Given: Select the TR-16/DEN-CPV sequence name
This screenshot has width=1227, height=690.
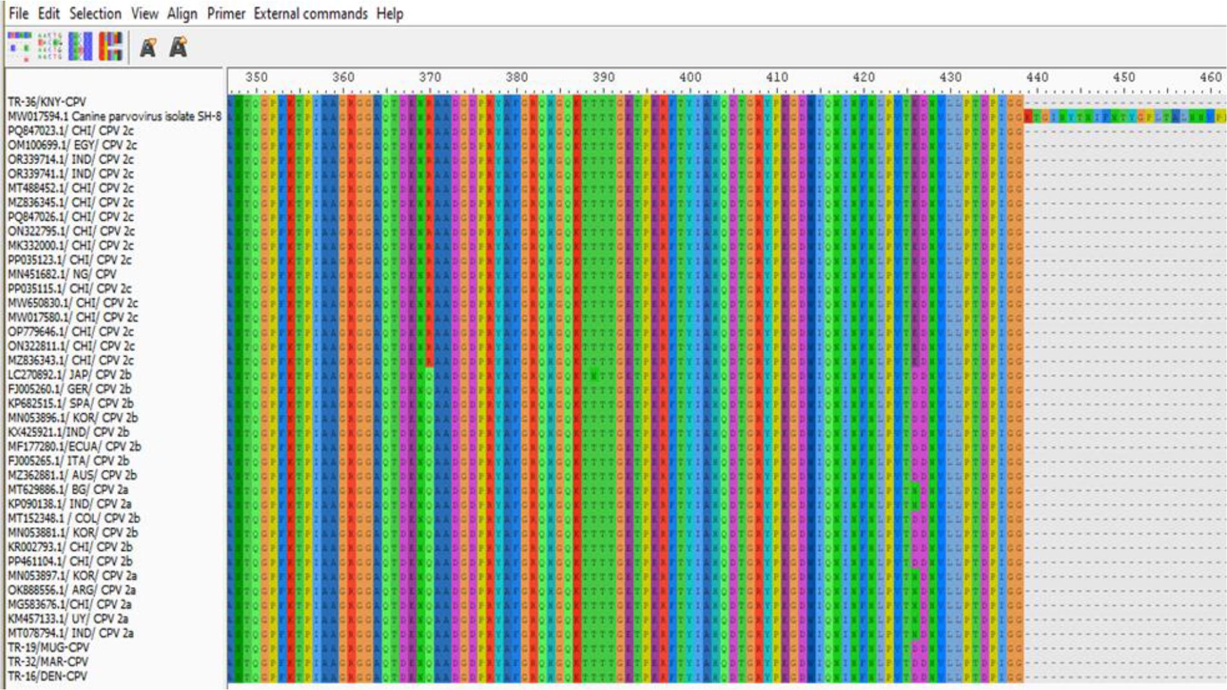Looking at the screenshot, I should (x=47, y=676).
